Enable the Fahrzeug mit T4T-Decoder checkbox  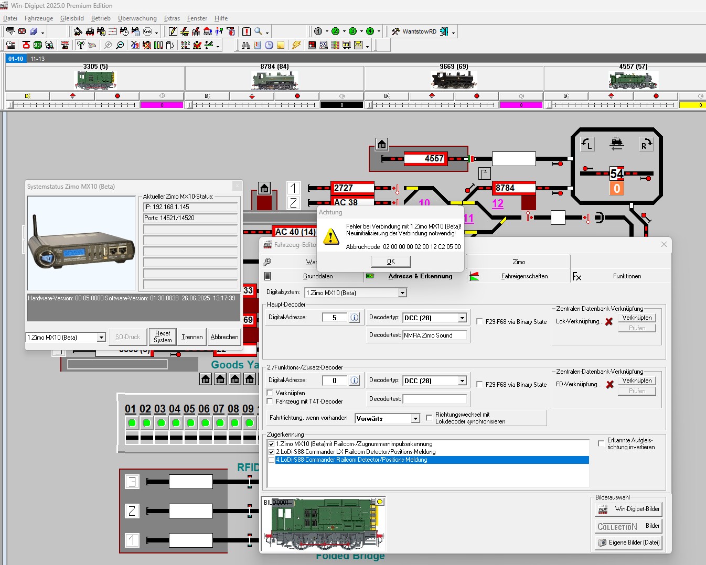point(270,401)
